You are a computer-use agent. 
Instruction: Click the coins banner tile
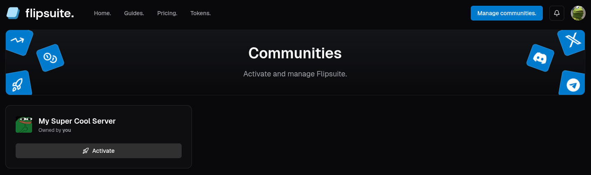tap(50, 58)
